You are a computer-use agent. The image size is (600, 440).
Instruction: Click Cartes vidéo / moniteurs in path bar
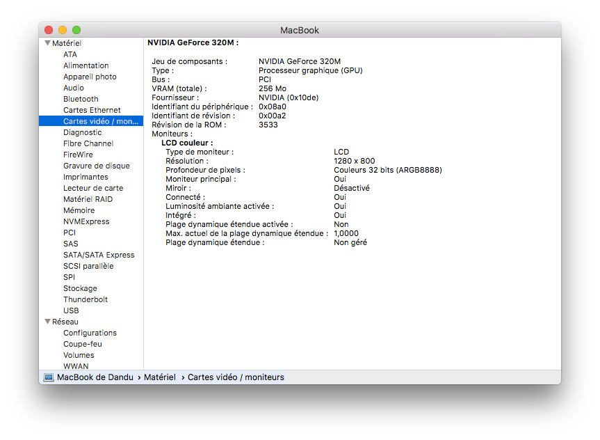236,377
